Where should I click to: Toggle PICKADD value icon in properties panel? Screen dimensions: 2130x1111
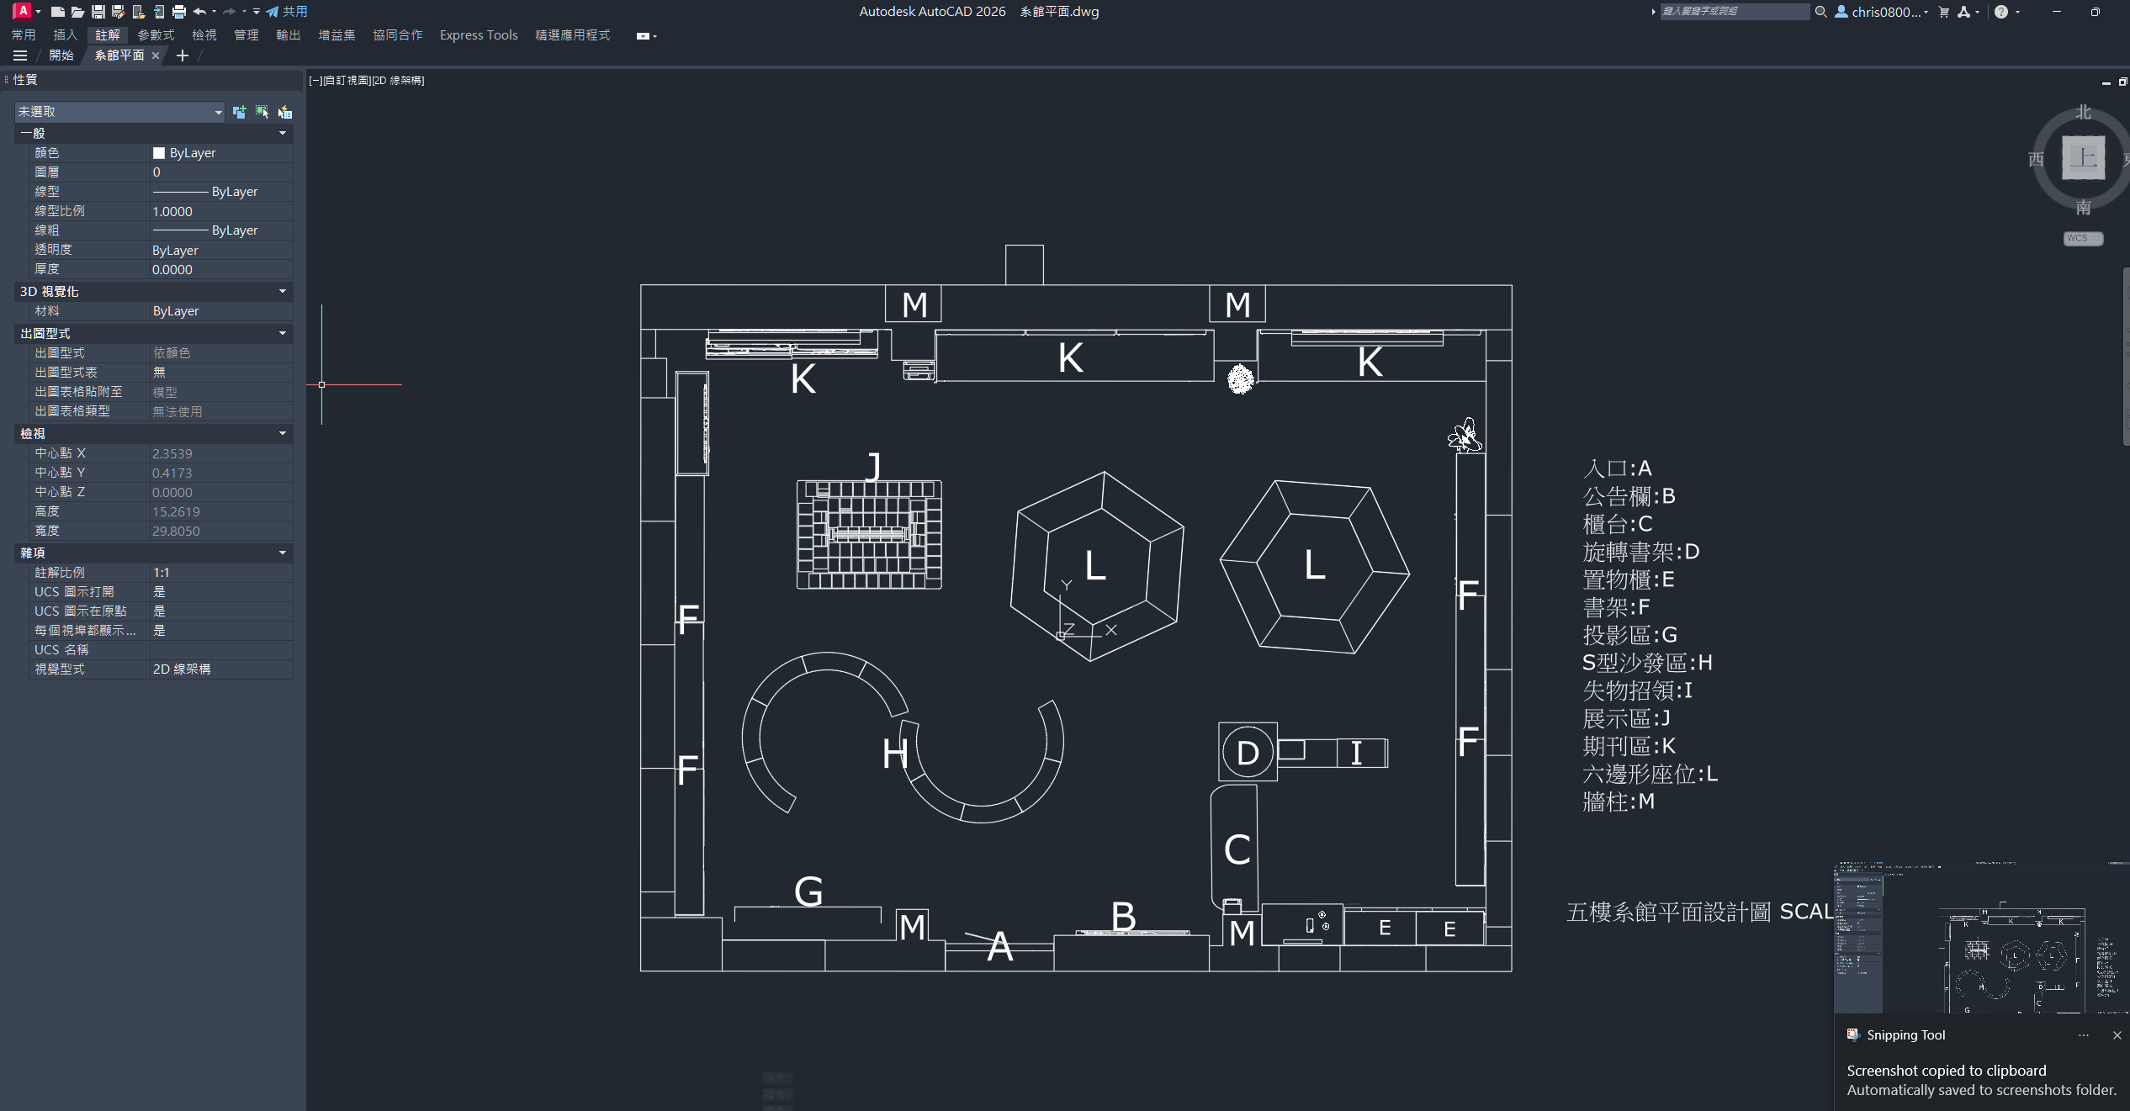click(239, 112)
